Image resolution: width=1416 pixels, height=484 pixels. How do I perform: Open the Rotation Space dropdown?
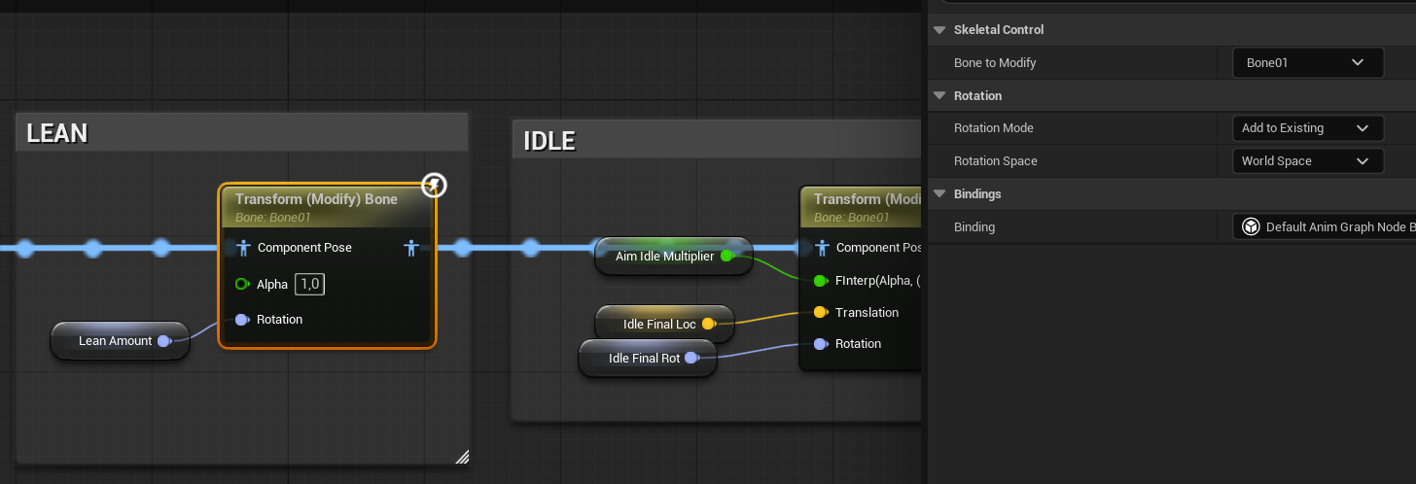click(x=1307, y=161)
